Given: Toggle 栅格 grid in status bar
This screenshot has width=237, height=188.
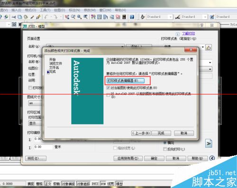Looking at the screenshot, I should point(39,184).
